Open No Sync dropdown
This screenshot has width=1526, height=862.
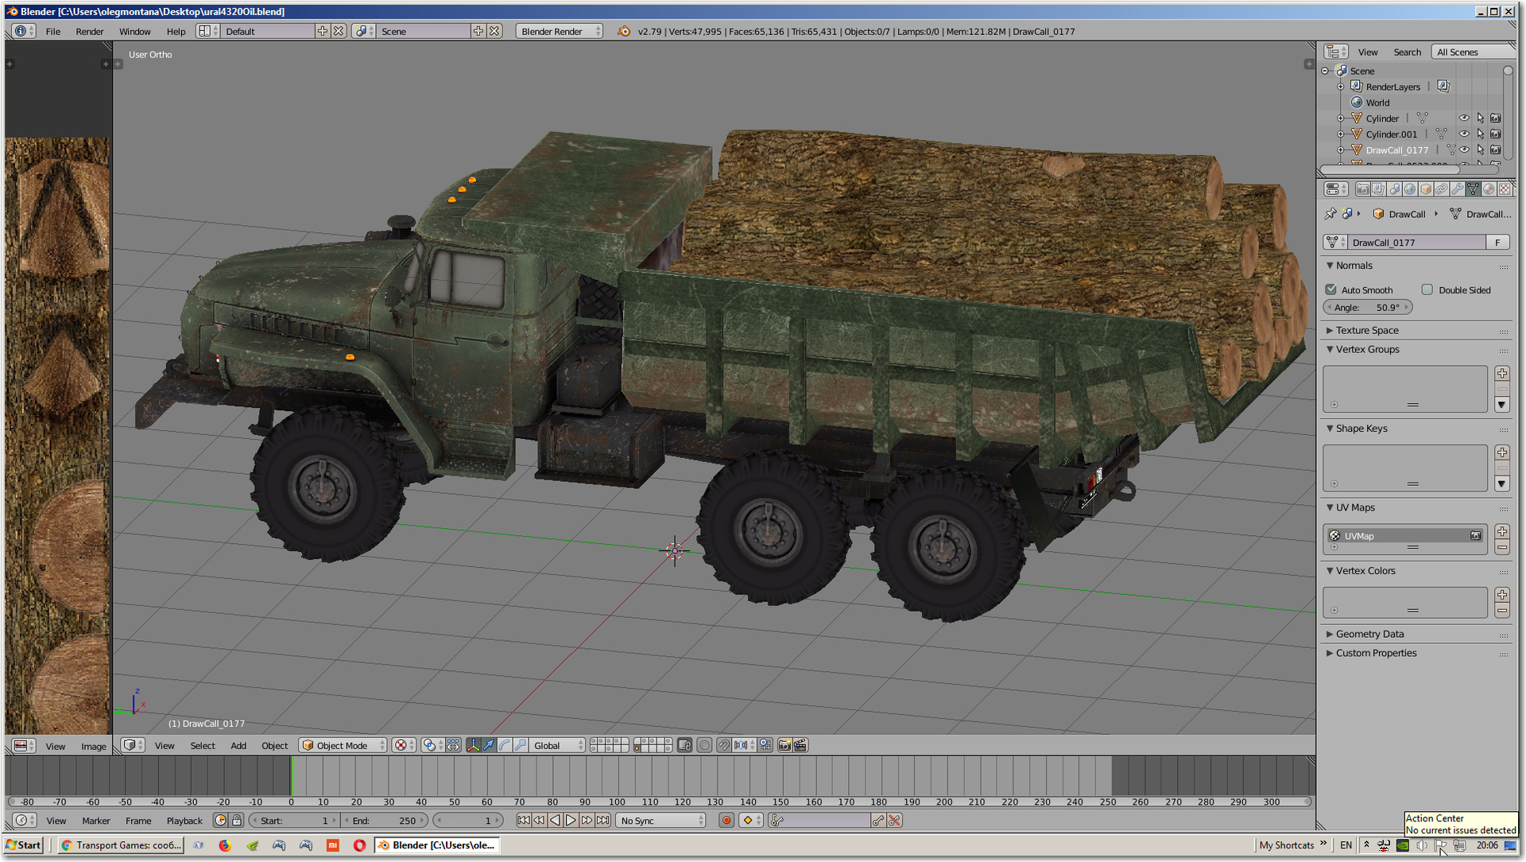(661, 821)
